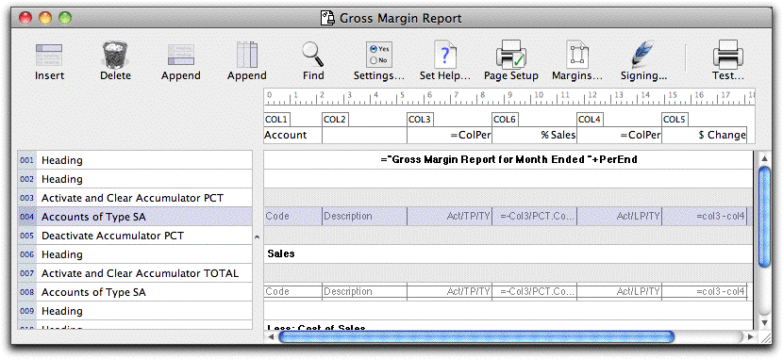783x359 pixels.
Task: Click the horizontal scrollbar right arrow
Action: click(x=751, y=337)
